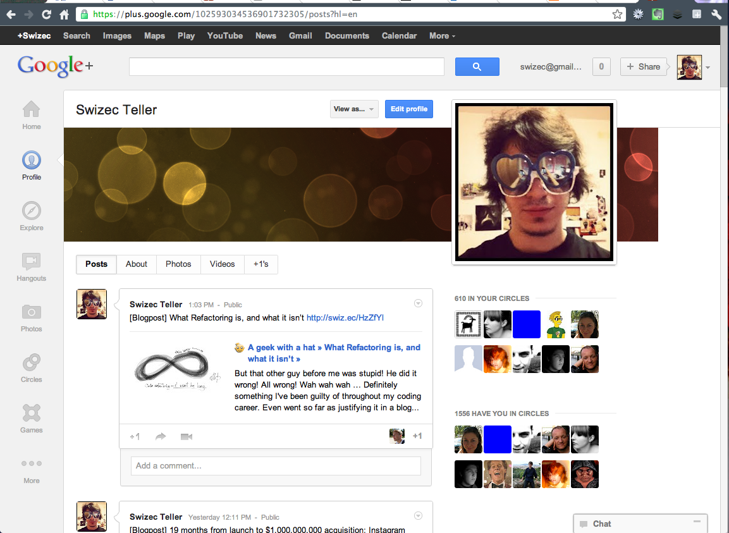Open Gmail from top navigation bar
Image resolution: width=729 pixels, height=533 pixels.
click(300, 36)
